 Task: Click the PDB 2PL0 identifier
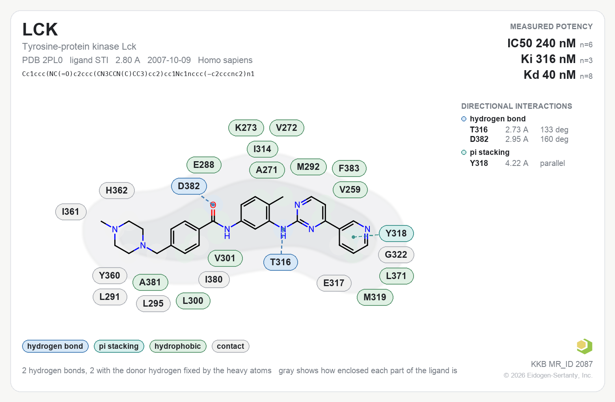click(42, 60)
